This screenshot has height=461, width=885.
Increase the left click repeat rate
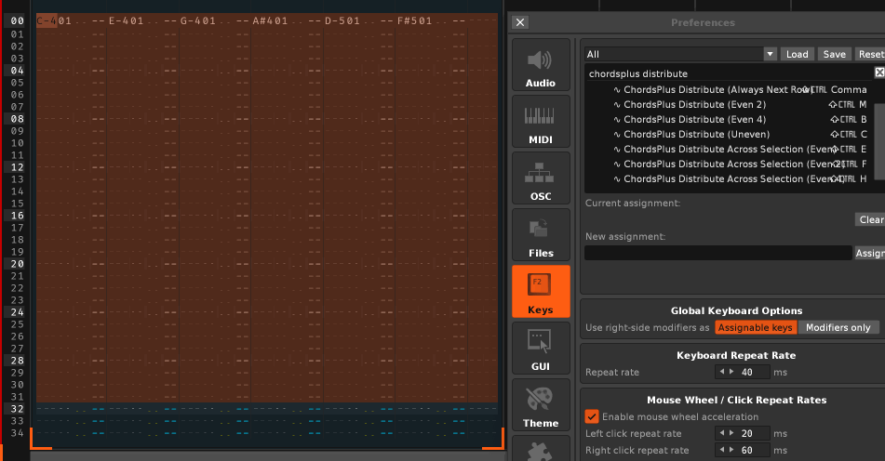(x=730, y=433)
